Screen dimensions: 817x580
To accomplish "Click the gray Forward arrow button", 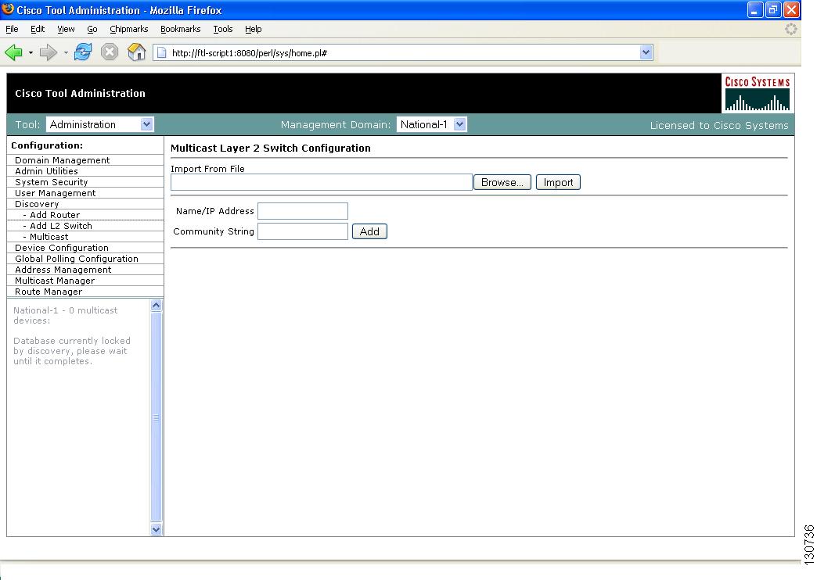I will point(49,52).
